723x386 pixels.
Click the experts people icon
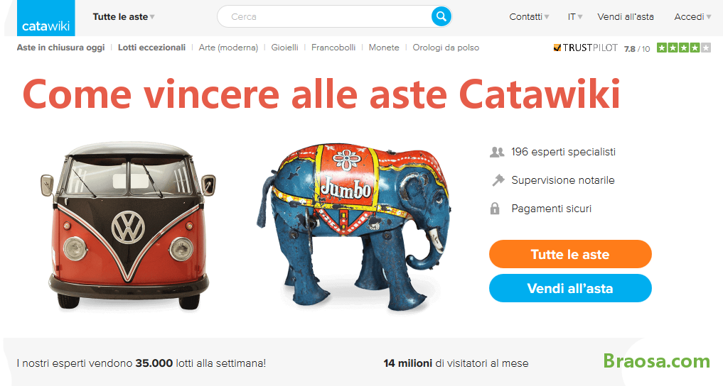(497, 152)
